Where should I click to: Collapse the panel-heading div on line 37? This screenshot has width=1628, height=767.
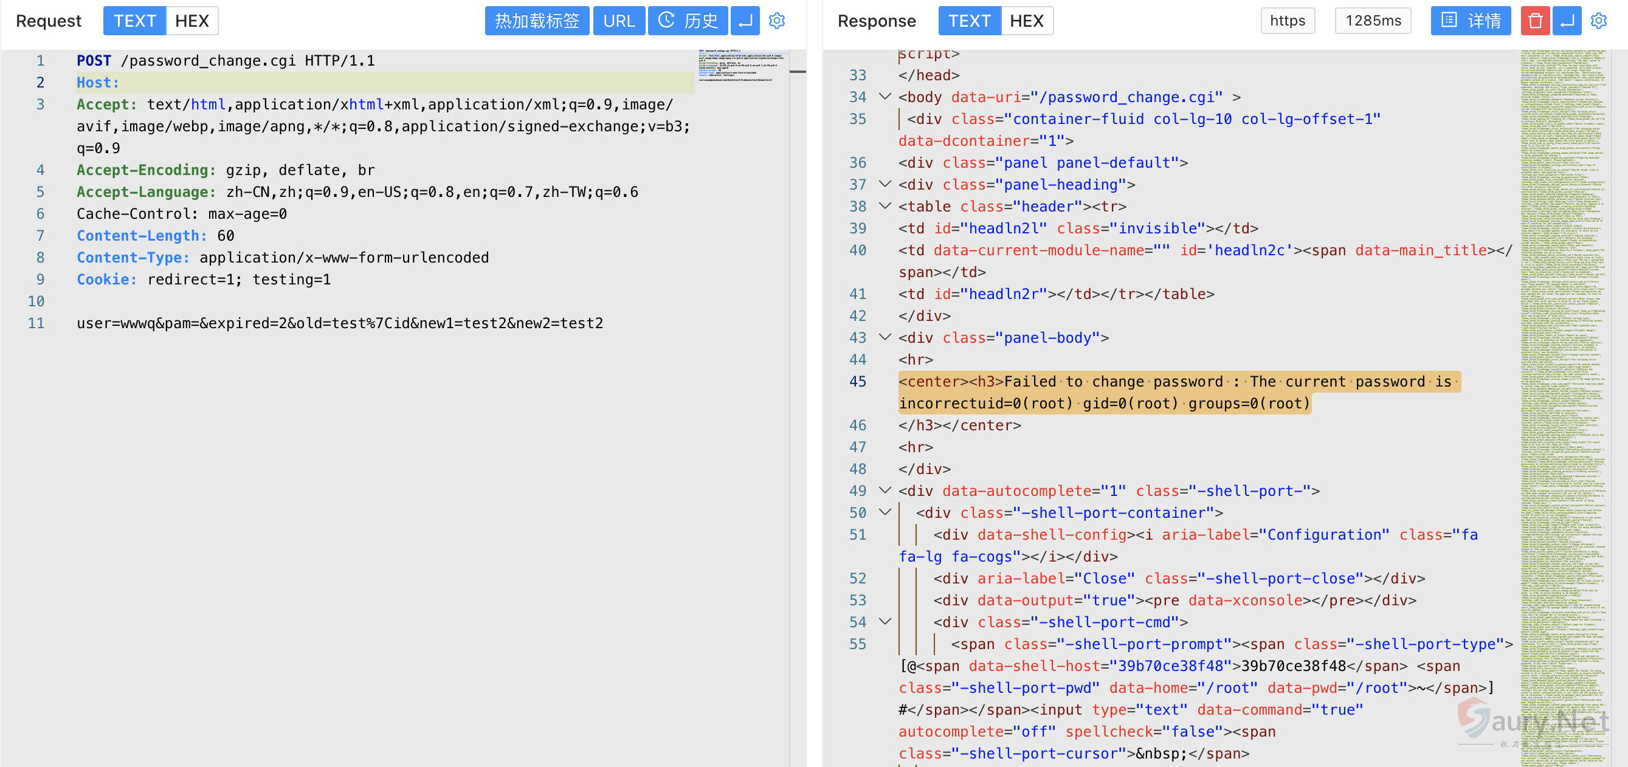coord(885,185)
